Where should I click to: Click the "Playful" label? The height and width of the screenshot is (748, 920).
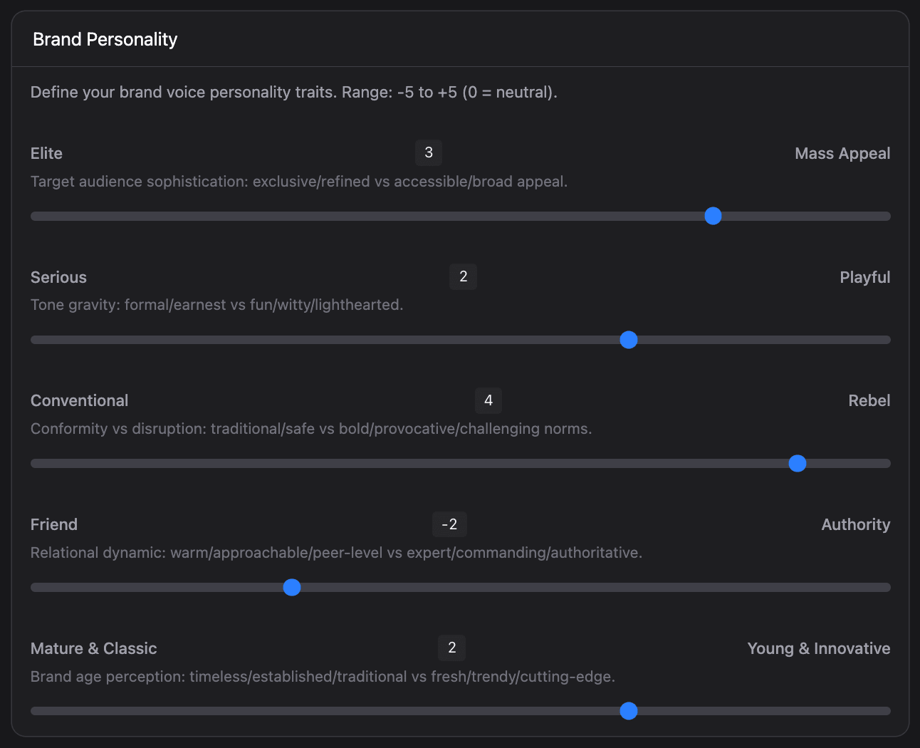[x=865, y=277]
